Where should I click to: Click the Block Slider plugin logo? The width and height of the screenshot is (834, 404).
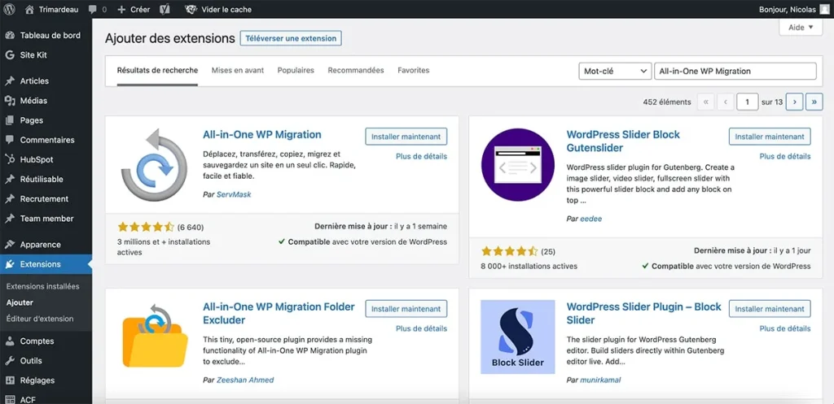coord(517,337)
